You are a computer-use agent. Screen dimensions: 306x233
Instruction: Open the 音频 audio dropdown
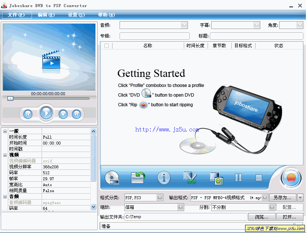[x=184, y=25]
